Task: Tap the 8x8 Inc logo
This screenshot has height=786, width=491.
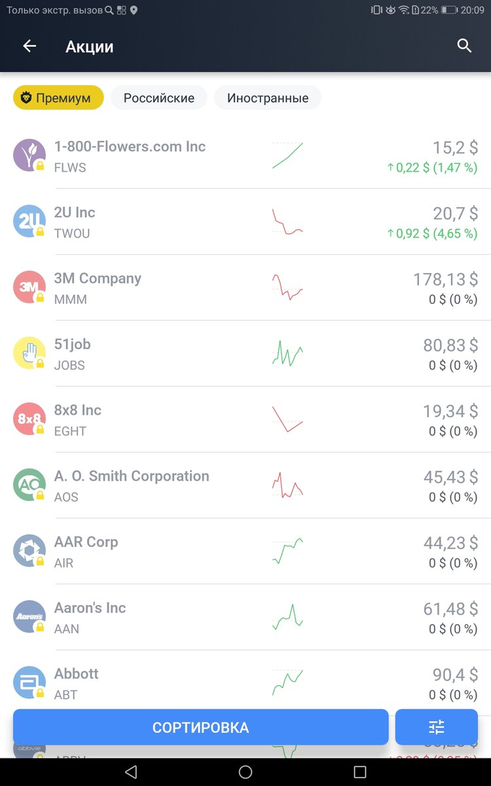Action: 29,419
